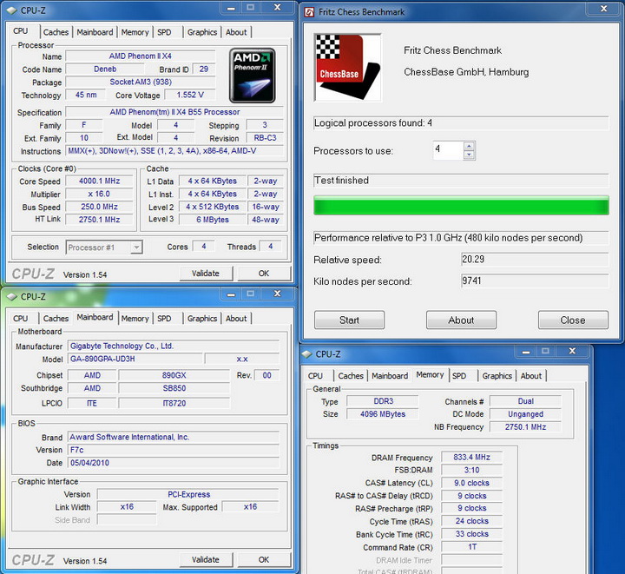
Task: Click the Bus Speed value 250.0 MHz
Action: (x=99, y=207)
